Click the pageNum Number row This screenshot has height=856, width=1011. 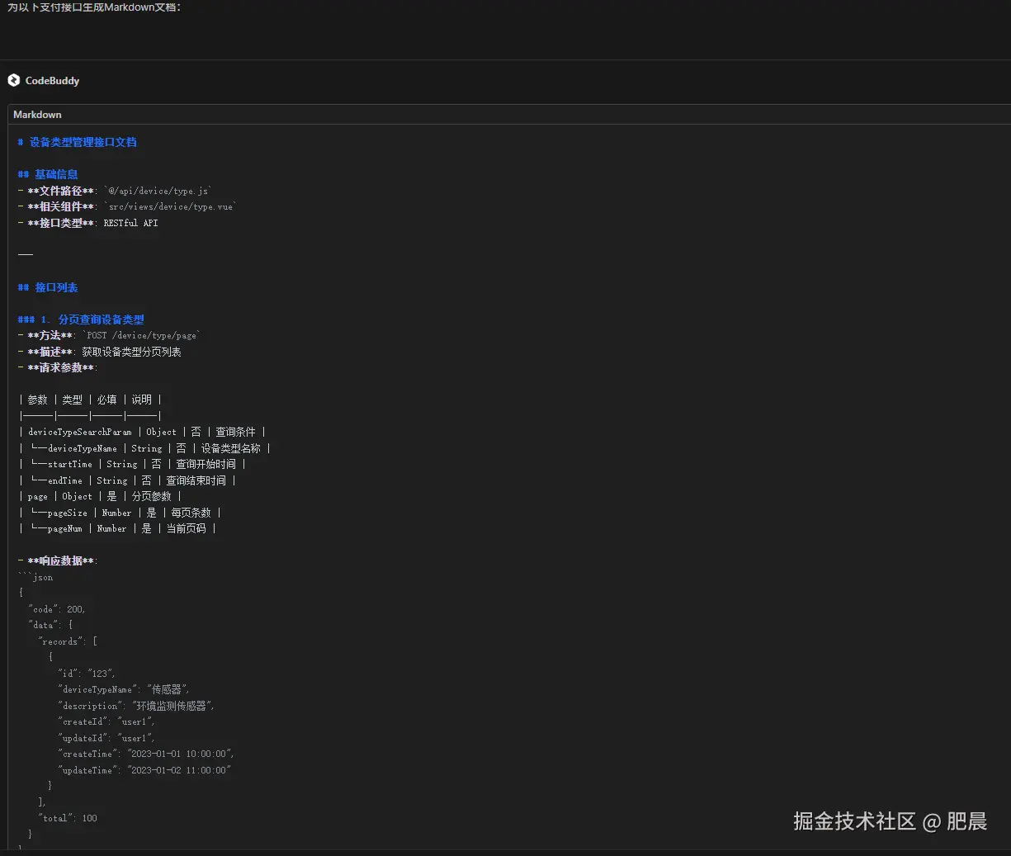(118, 528)
